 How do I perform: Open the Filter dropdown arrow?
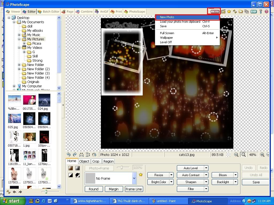(206, 189)
